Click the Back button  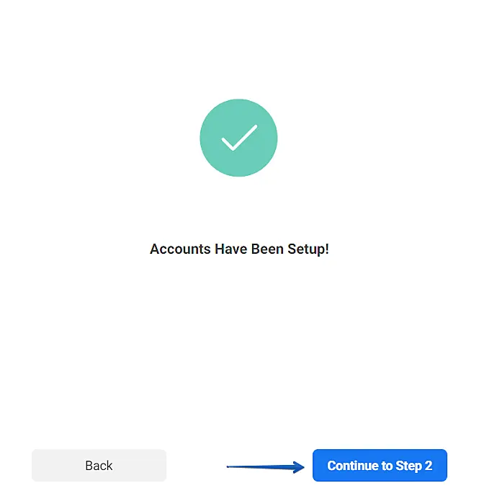click(99, 466)
